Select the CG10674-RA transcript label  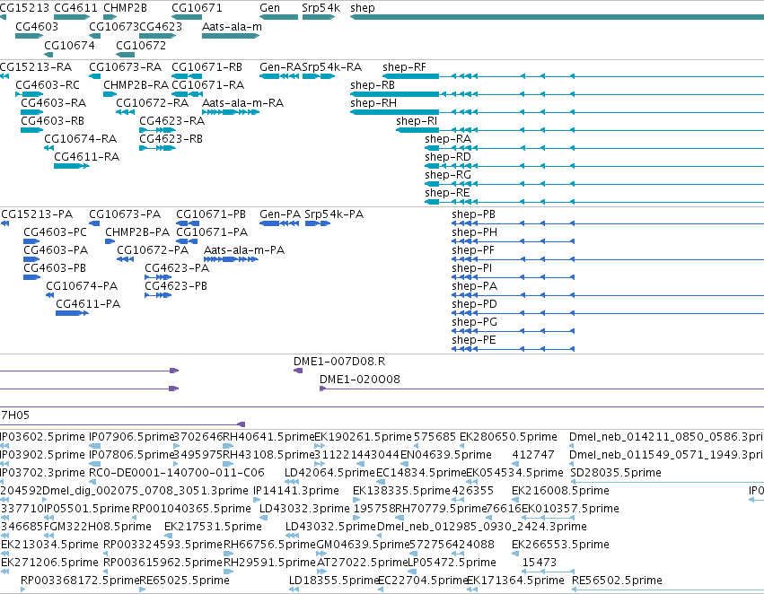pos(81,139)
